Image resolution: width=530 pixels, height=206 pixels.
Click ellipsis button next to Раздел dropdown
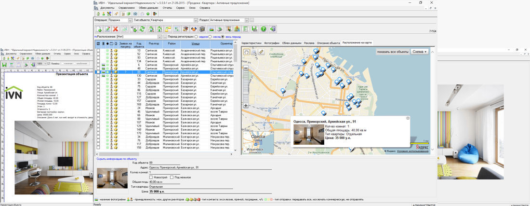click(x=252, y=20)
